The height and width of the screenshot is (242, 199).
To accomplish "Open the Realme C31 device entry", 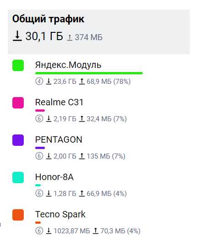I will (x=59, y=102).
